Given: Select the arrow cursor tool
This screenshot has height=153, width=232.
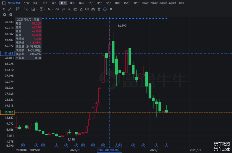Looking at the screenshot, I should pos(4,9).
